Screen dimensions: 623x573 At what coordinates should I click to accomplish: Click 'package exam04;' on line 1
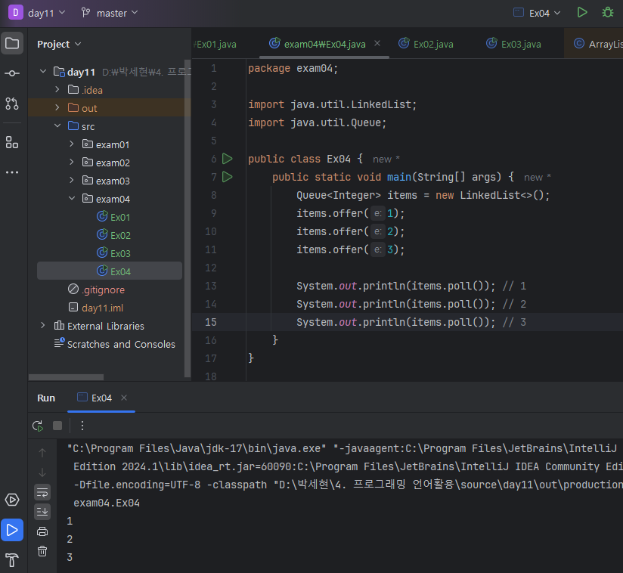pyautogui.click(x=293, y=68)
